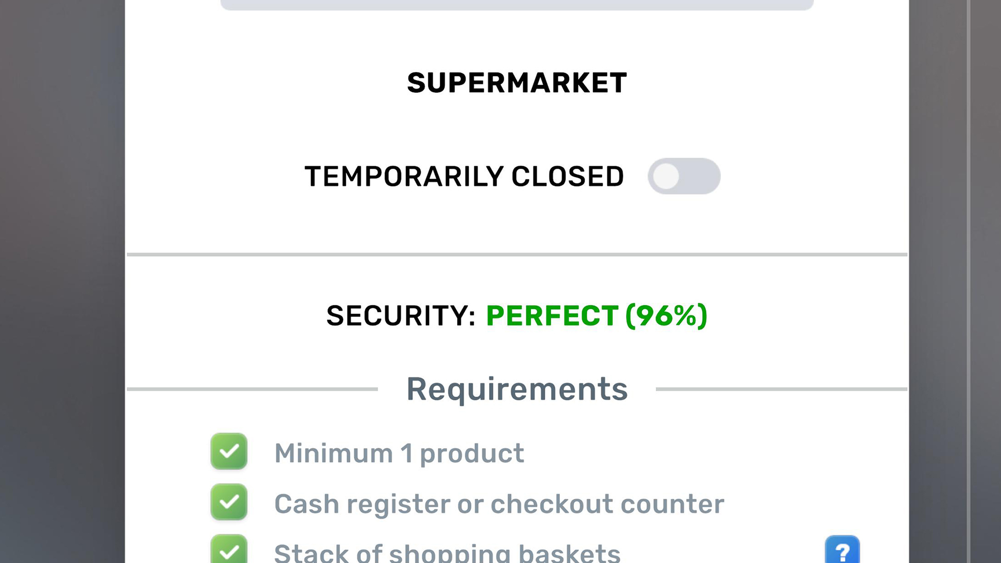Click the gray bar at the panel top
This screenshot has height=563, width=1001.
click(x=517, y=5)
